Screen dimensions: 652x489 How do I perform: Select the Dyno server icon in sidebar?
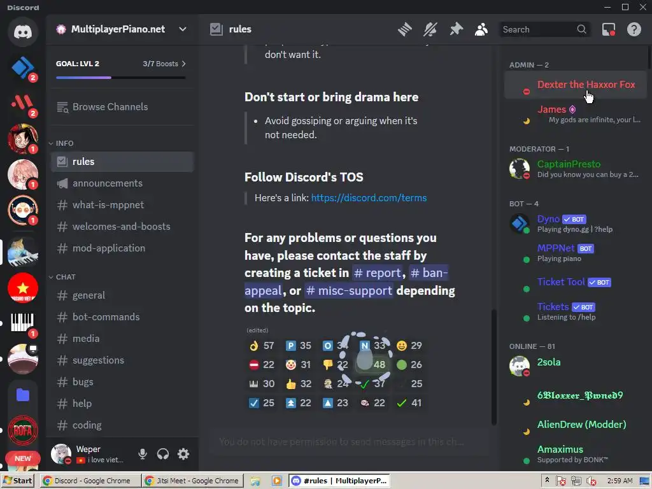23,67
